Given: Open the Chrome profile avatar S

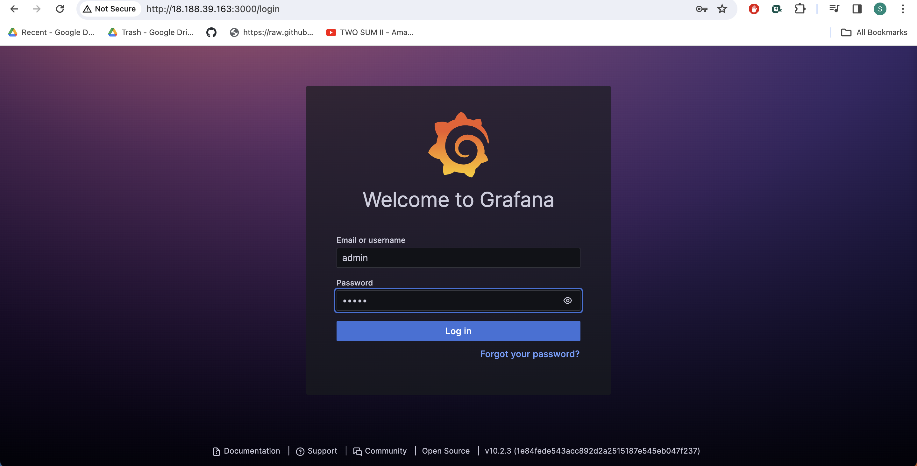Looking at the screenshot, I should tap(880, 9).
